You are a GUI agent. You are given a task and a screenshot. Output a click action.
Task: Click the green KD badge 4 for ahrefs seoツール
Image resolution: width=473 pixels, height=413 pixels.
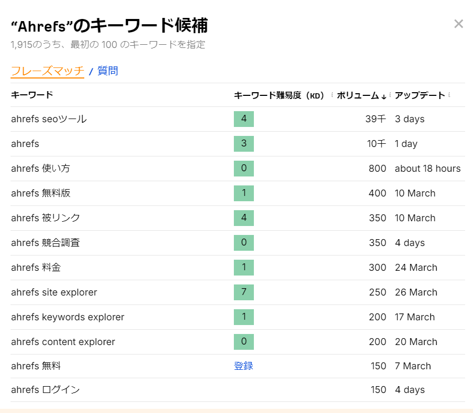243,119
